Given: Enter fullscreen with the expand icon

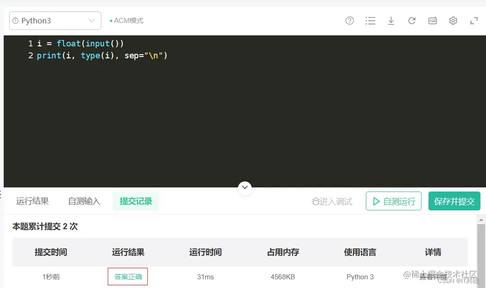Looking at the screenshot, I should (x=474, y=21).
